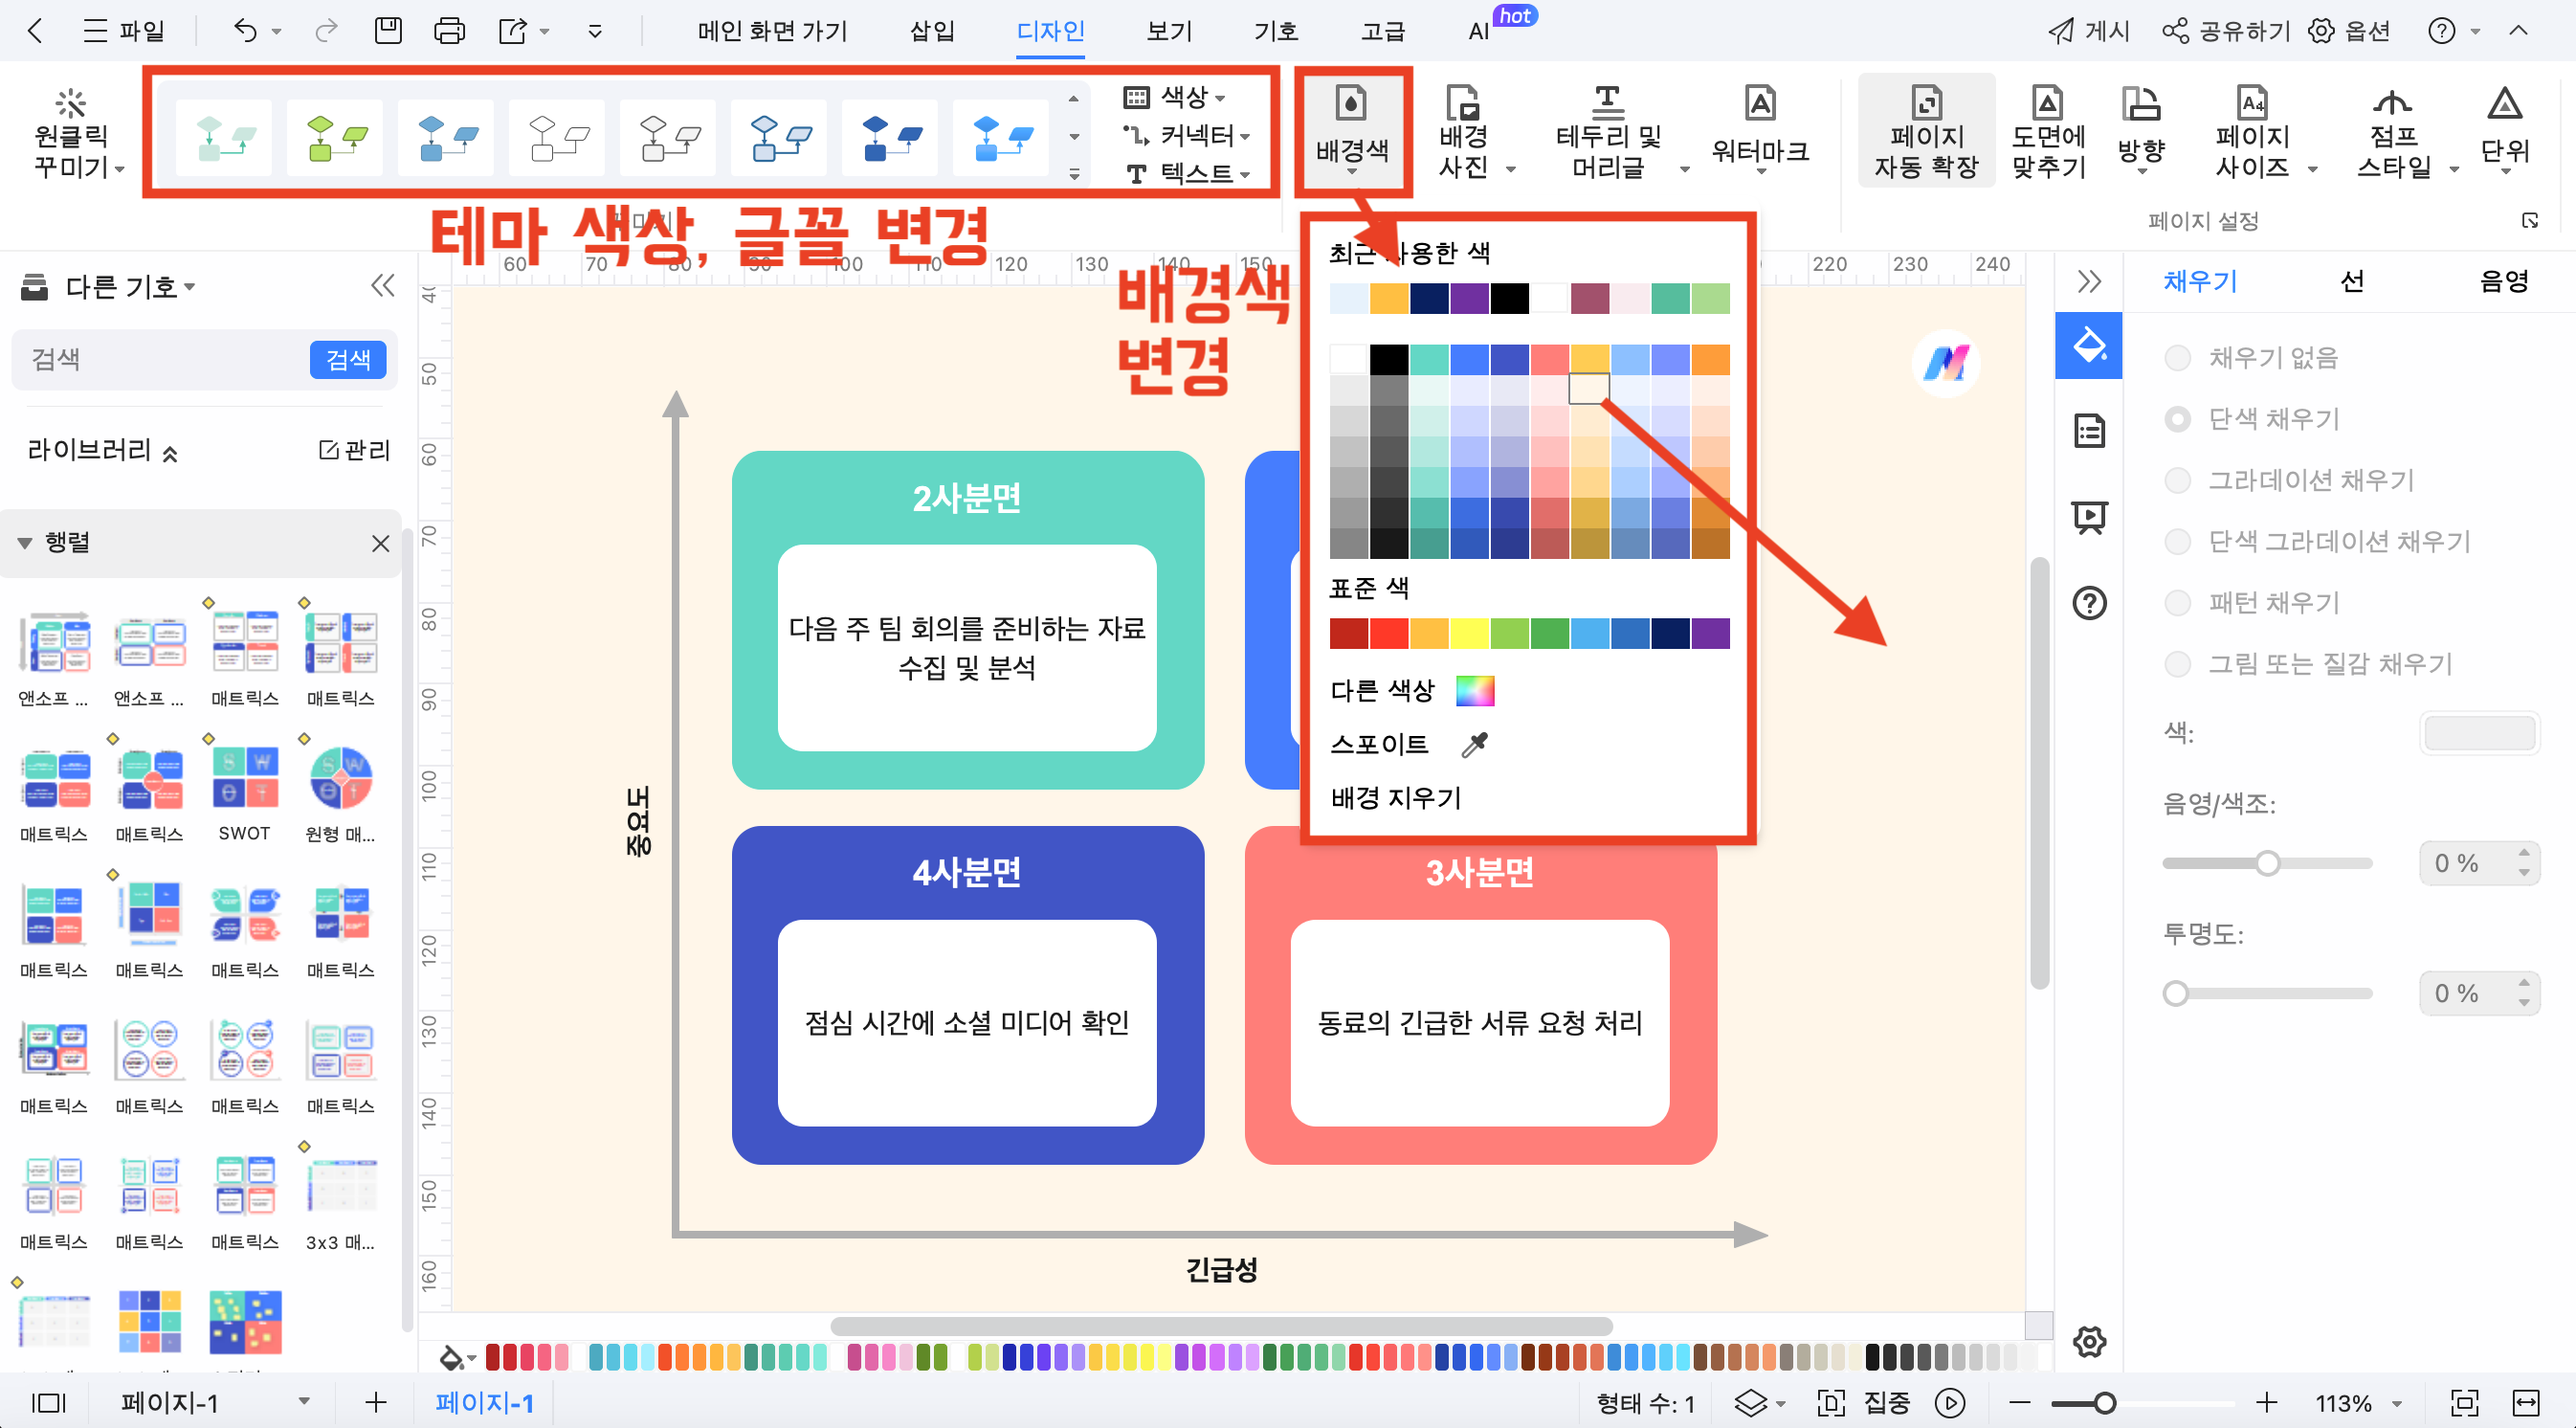This screenshot has width=2576, height=1428.
Task: Adjust the 음영/색조 slider handle
Action: (x=2267, y=863)
